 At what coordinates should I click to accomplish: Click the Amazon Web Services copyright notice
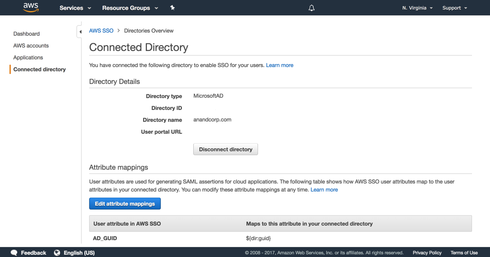(324, 253)
